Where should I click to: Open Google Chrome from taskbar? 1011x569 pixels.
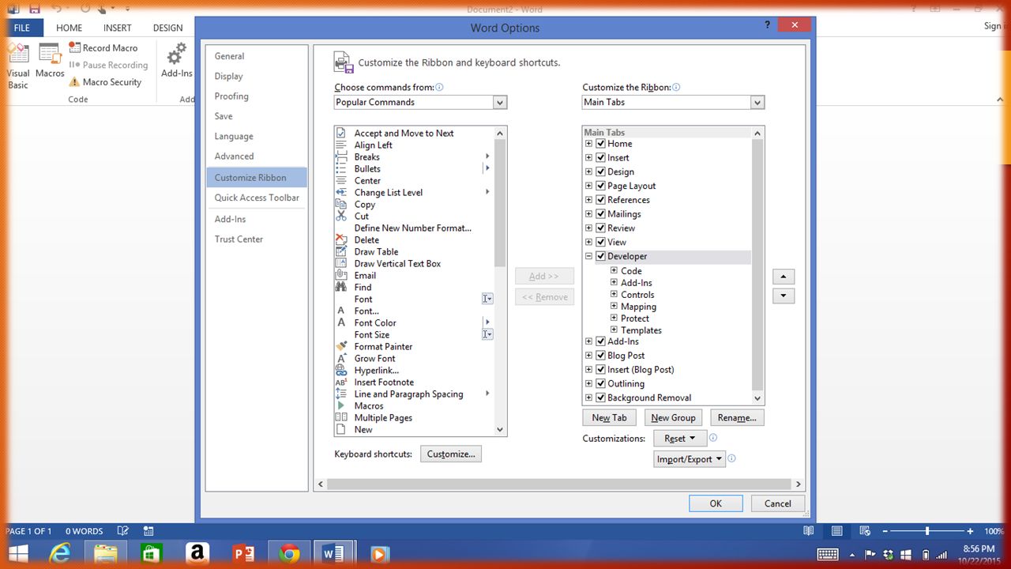tap(289, 553)
